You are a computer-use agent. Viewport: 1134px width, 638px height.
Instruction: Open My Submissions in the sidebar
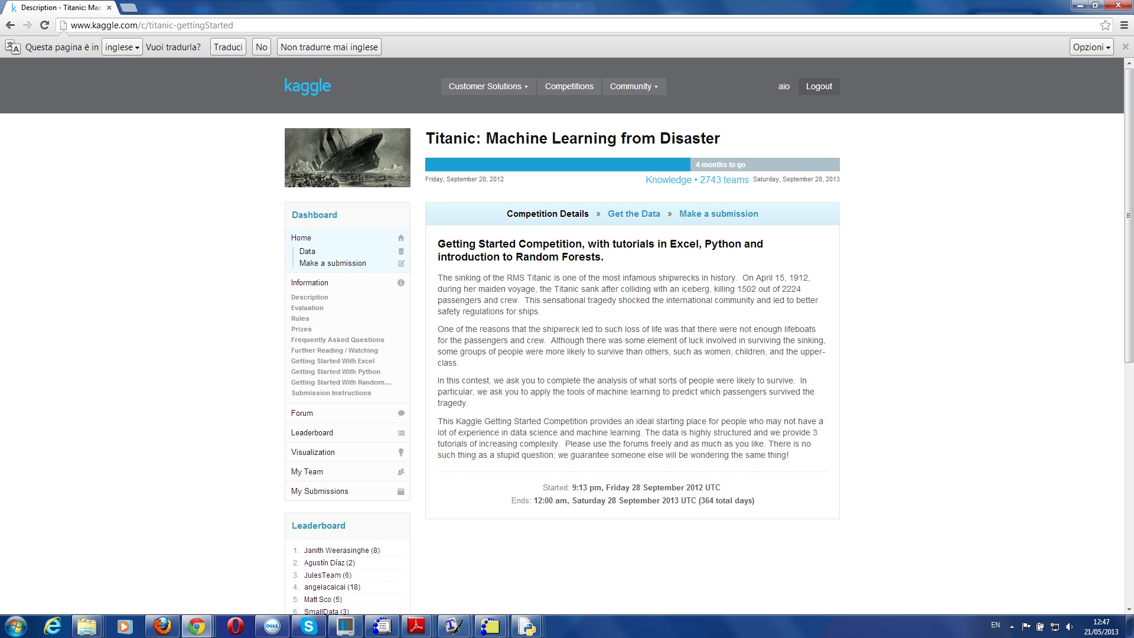347,491
